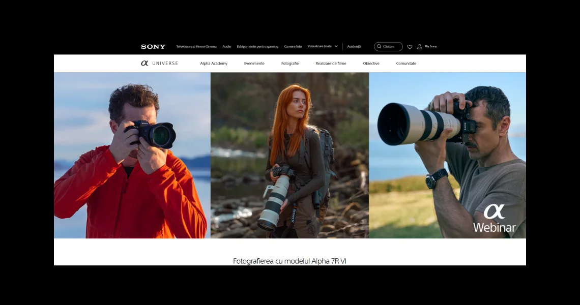The image size is (580, 305).
Task: Click the SONY logo
Action: tap(153, 47)
